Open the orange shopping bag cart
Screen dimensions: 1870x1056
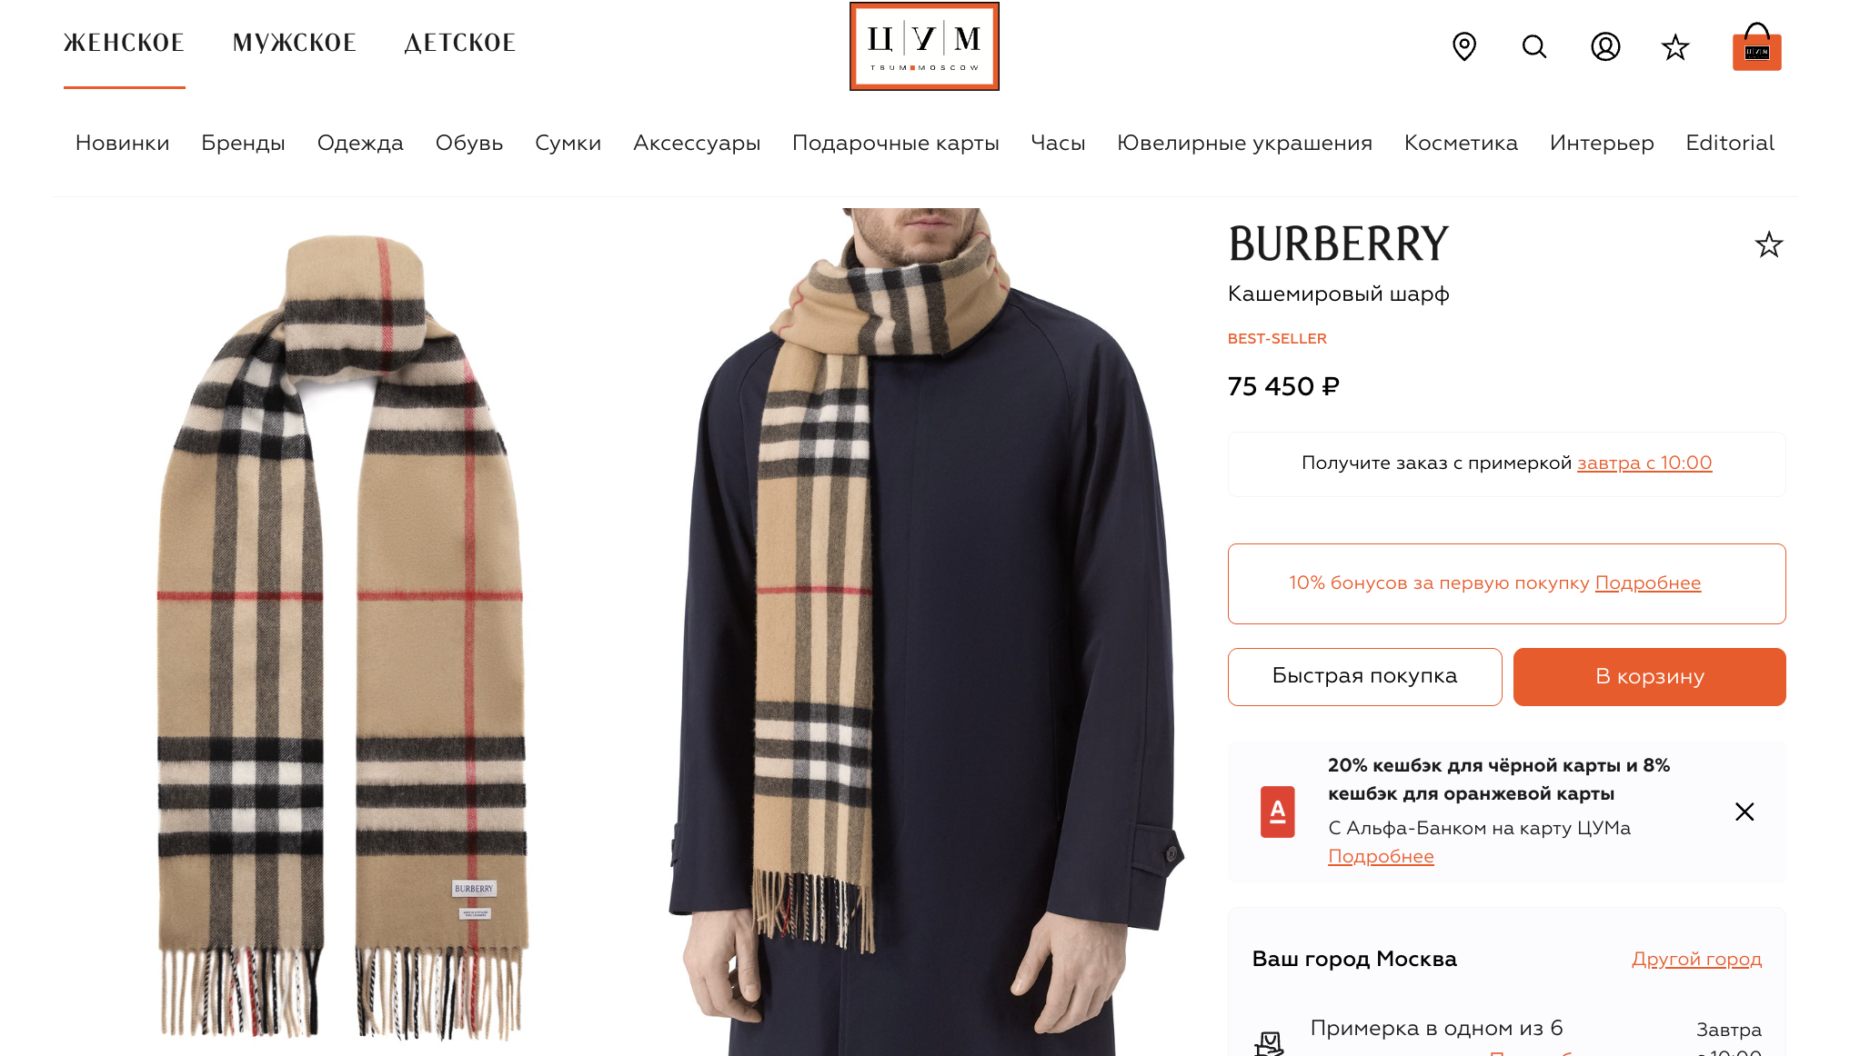(x=1756, y=47)
